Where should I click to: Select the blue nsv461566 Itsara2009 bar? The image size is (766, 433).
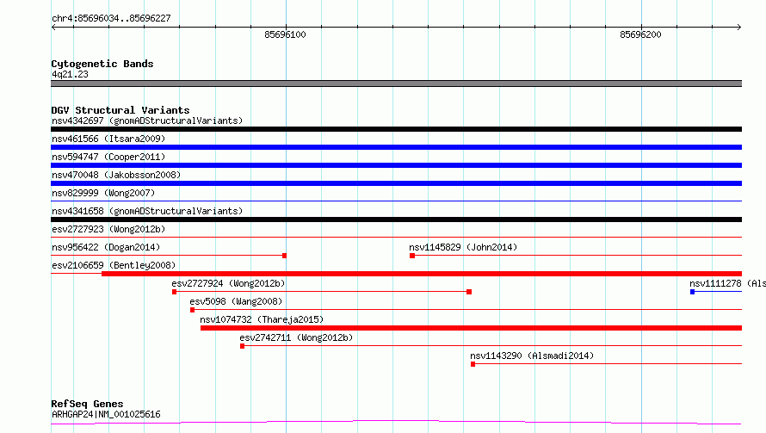pyautogui.click(x=396, y=147)
